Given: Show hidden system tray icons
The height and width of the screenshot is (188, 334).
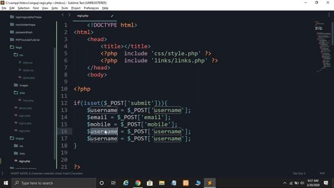Looking at the screenshot, I should pyautogui.click(x=284, y=183).
